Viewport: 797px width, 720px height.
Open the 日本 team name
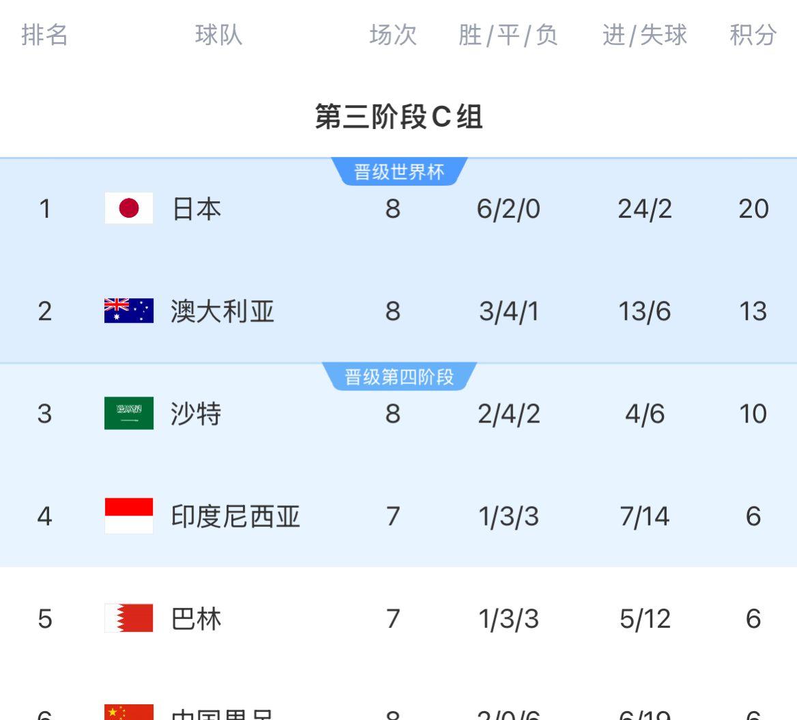coord(197,209)
